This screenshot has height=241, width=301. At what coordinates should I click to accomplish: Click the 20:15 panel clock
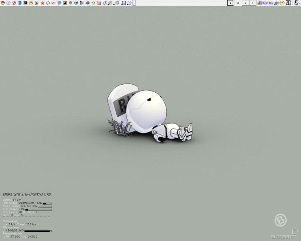[x=292, y=3]
